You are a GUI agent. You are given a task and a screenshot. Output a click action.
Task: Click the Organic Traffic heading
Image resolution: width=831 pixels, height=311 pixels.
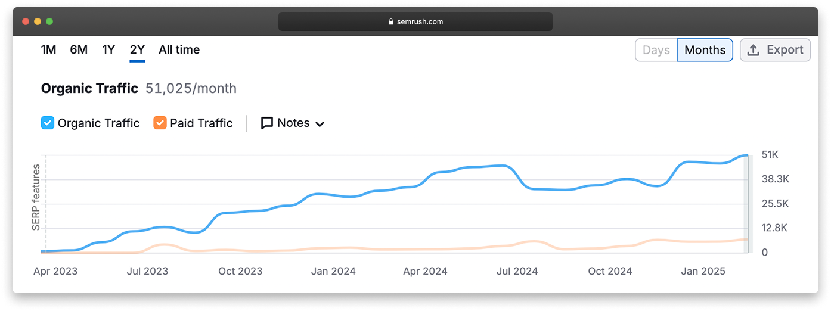(89, 89)
